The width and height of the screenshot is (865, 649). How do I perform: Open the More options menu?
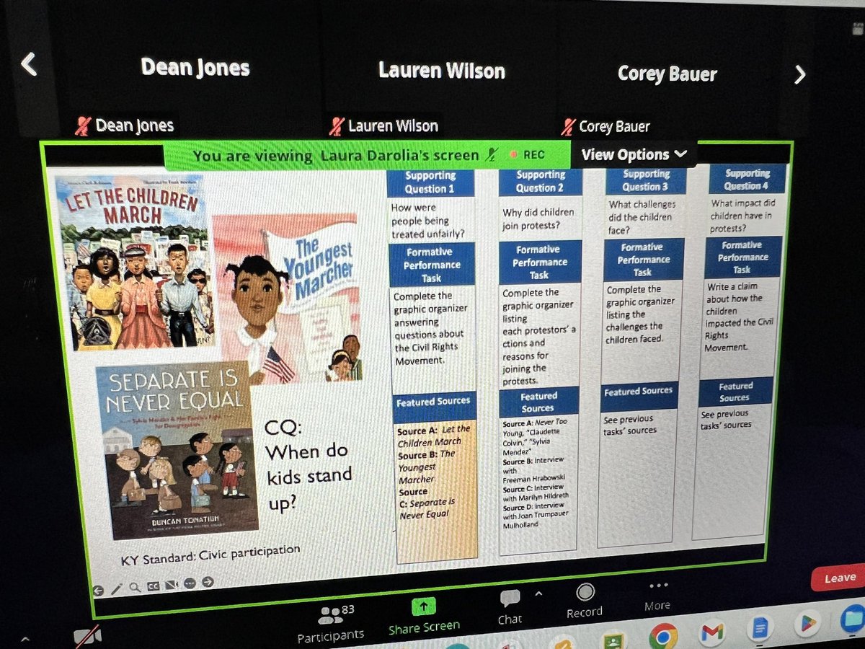(x=657, y=596)
